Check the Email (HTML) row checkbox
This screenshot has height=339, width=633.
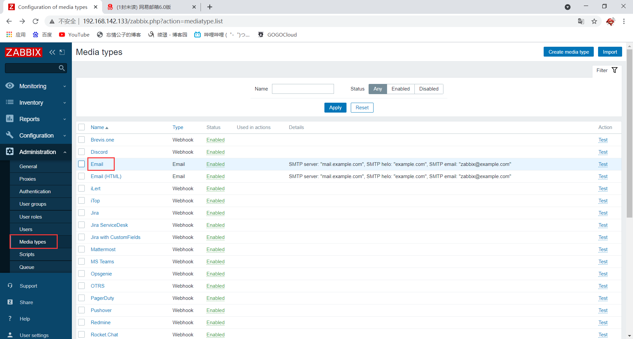[x=81, y=176]
